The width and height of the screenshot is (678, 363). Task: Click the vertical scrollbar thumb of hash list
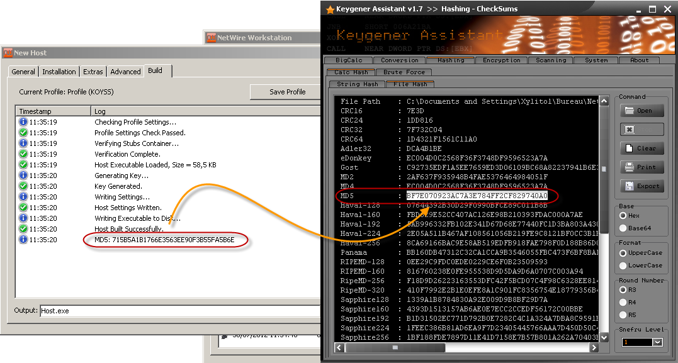[x=604, y=169]
